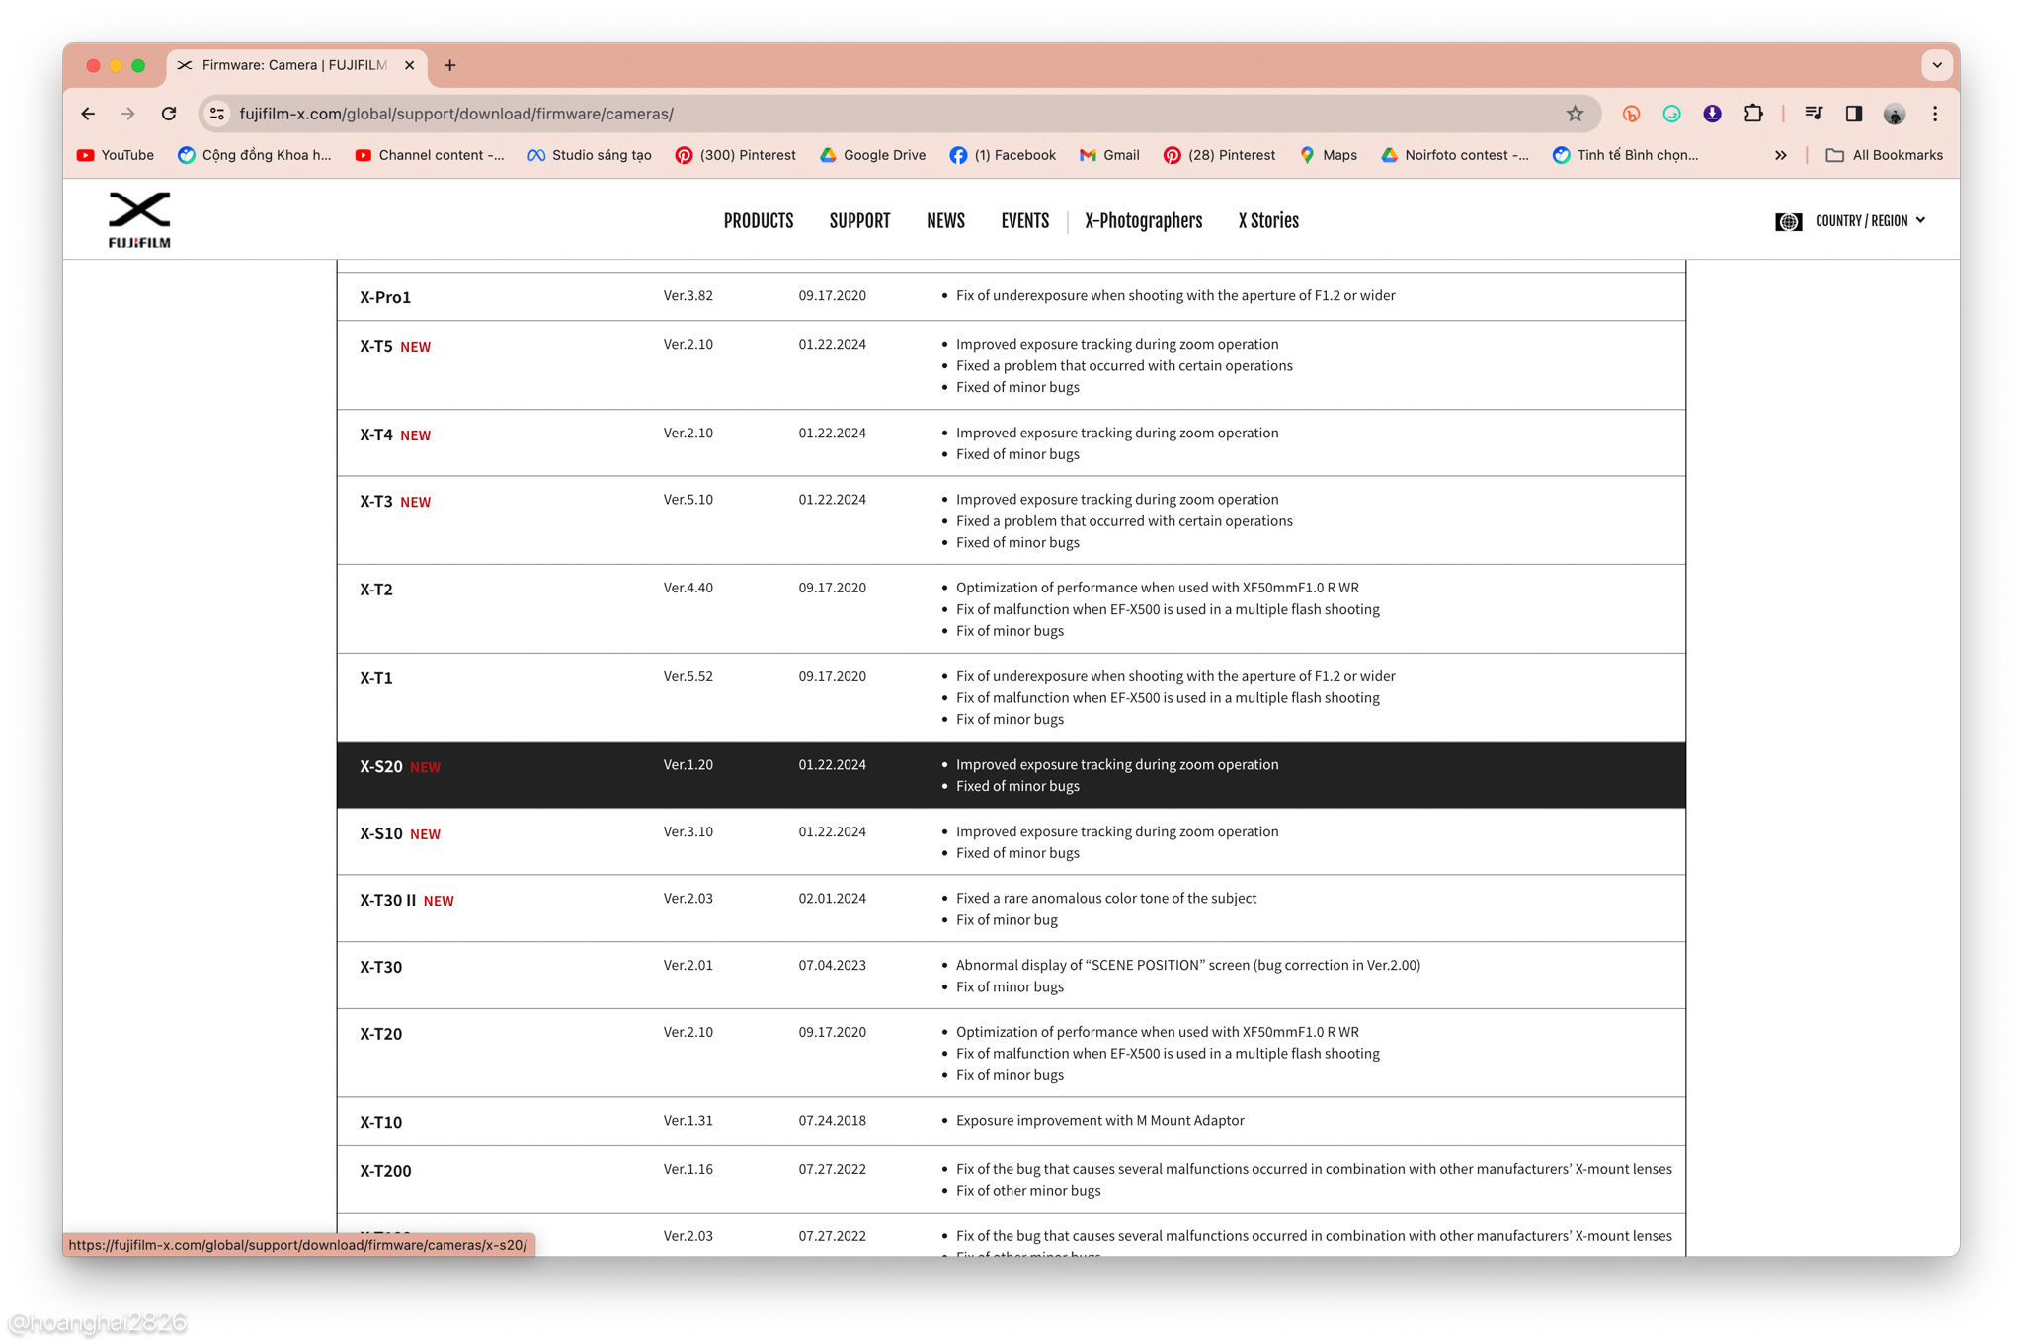
Task: Open the EVENTS menu item
Action: click(1024, 221)
